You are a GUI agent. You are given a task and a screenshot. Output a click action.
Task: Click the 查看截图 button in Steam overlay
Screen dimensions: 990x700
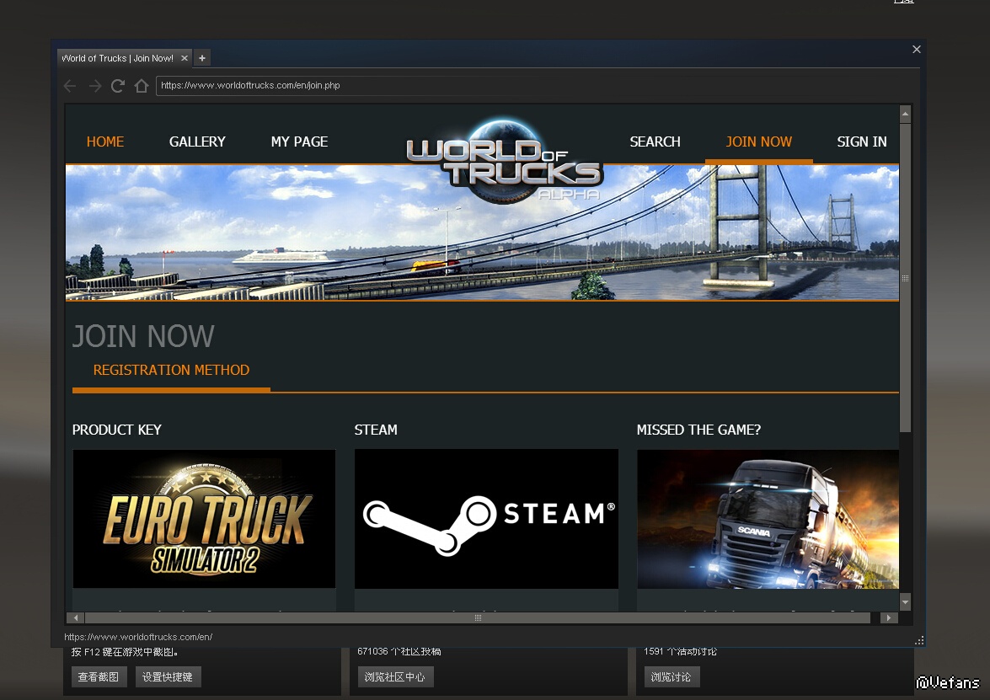[x=99, y=676]
